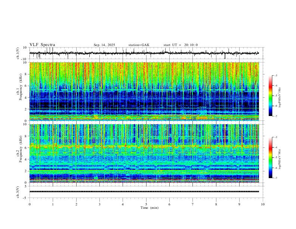Click the ch.1 frequency tick label "4"
The height and width of the screenshot is (229, 296).
point(26,98)
